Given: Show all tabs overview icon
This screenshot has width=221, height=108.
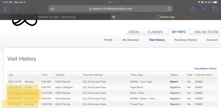Looking at the screenshot, I should [x=215, y=9].
